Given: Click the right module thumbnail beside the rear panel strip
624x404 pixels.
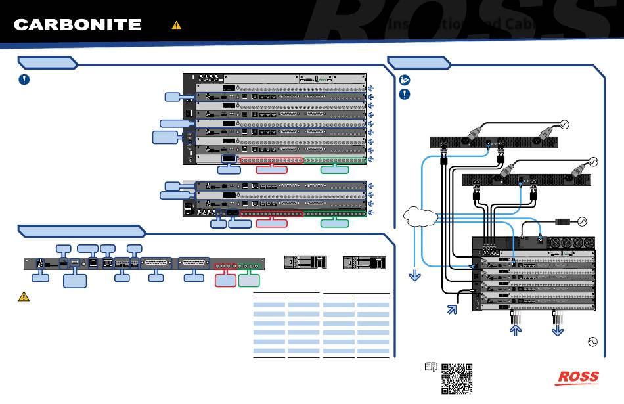Looking at the screenshot, I should (x=364, y=262).
